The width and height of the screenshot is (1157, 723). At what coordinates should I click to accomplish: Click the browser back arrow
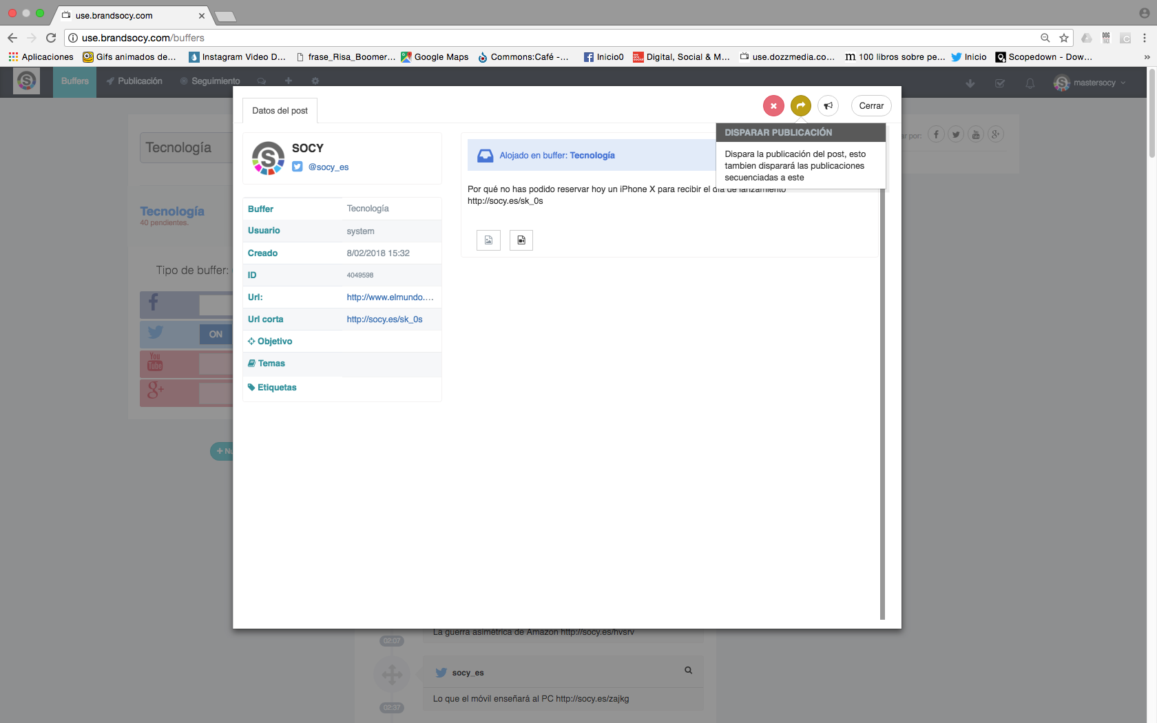tap(12, 38)
